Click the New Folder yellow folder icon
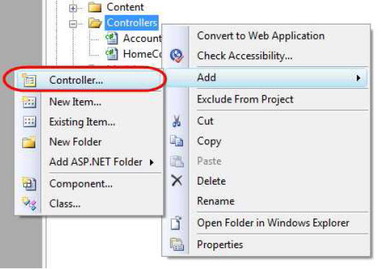 [x=29, y=142]
